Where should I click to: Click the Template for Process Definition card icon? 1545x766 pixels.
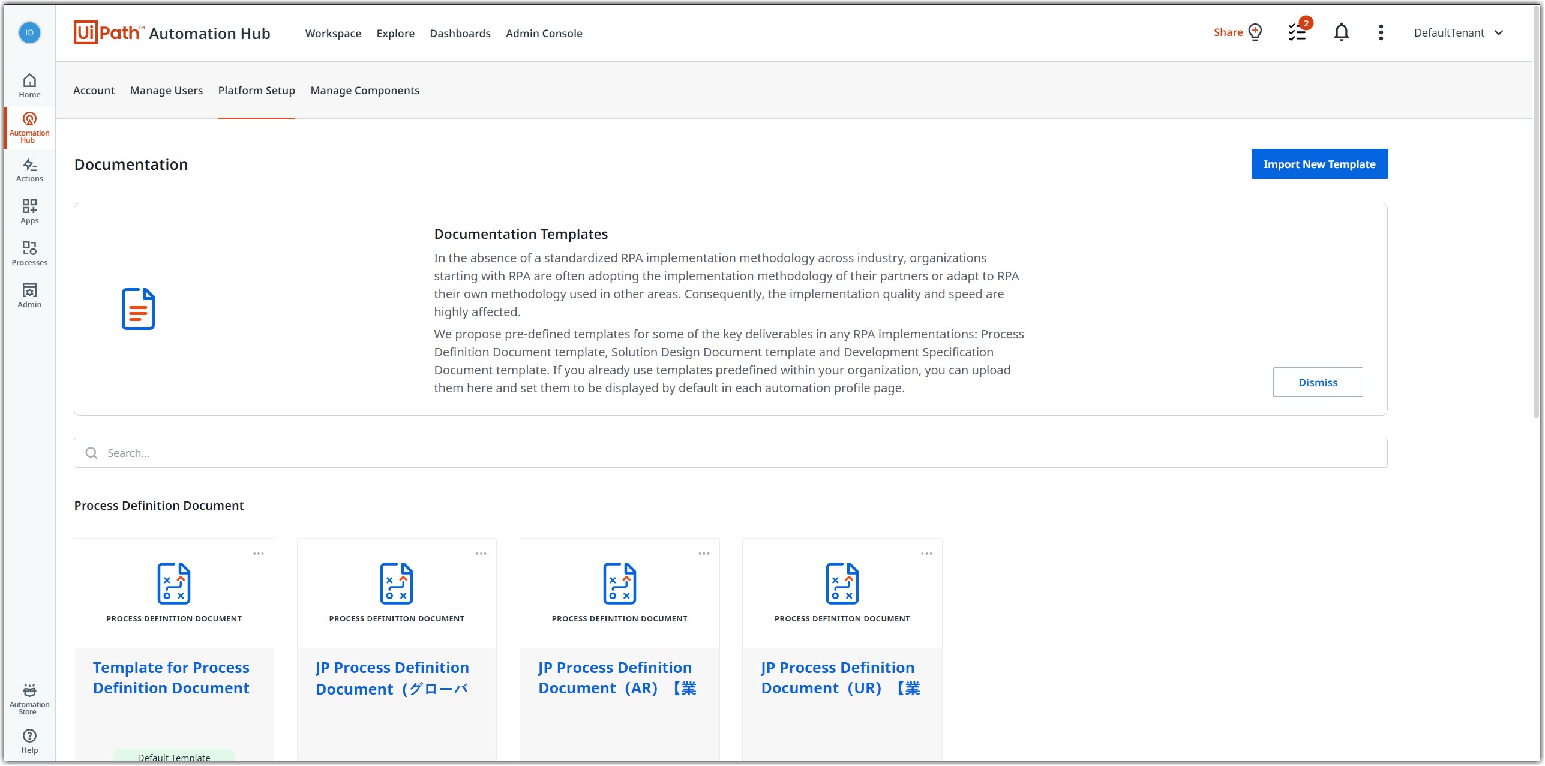[174, 584]
